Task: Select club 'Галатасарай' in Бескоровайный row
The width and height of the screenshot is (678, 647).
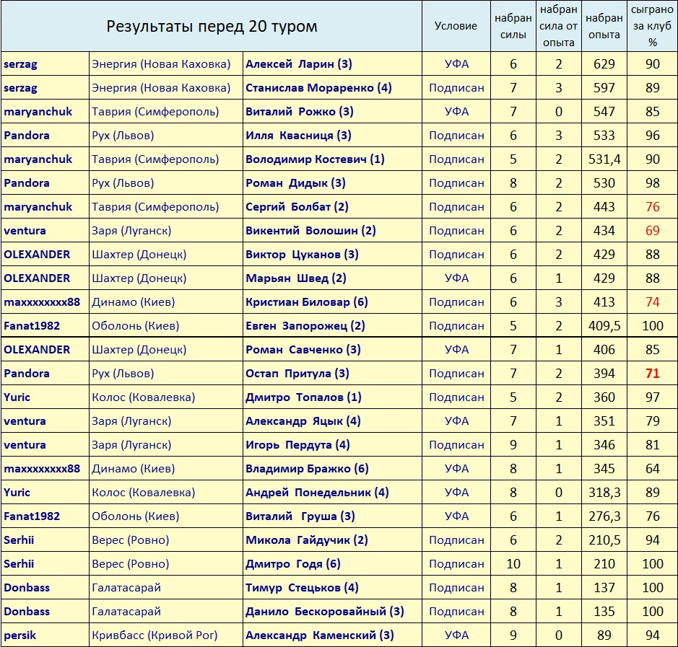Action: click(x=126, y=611)
